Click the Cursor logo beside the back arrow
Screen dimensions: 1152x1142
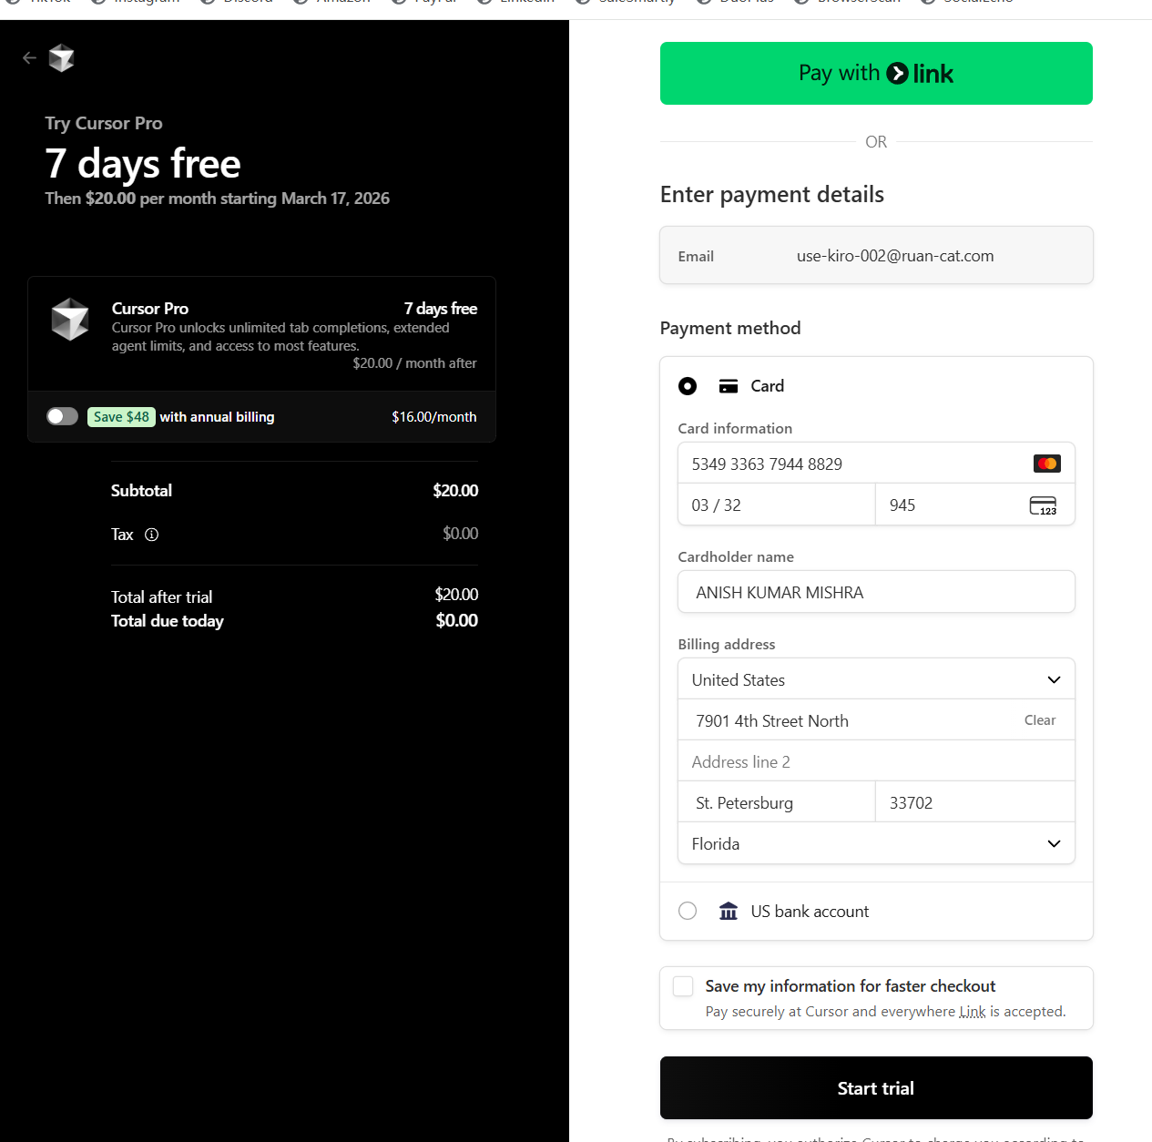(61, 58)
